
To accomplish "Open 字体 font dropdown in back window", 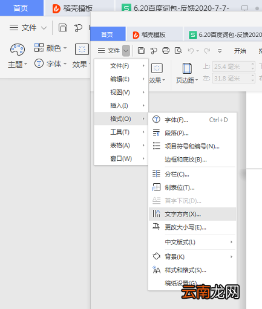I will 50,63.
